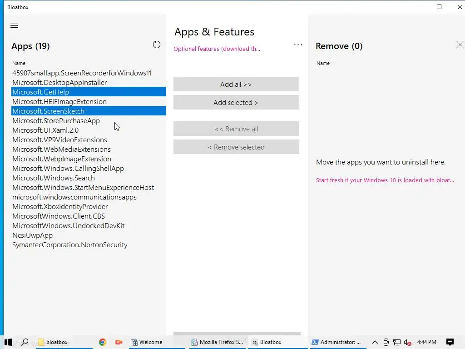Image resolution: width=465 pixels, height=349 pixels.
Task: Select microsoft.windowscommunicationsapps entry
Action: tap(89, 197)
